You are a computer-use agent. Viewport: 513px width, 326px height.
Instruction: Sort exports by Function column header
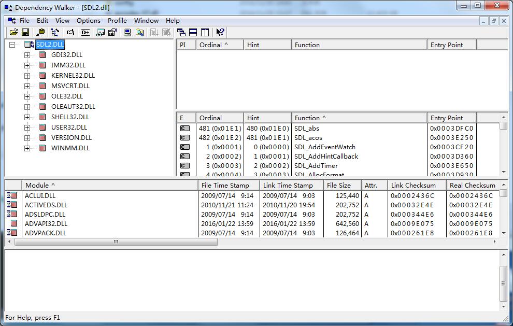359,118
